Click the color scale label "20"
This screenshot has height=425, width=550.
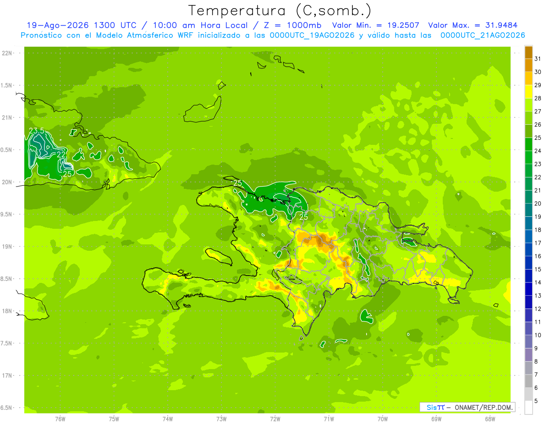click(538, 204)
